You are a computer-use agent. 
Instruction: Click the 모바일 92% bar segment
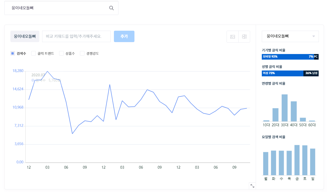coord(288,57)
